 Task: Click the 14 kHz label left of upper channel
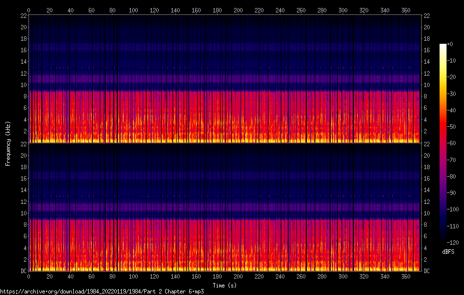pos(23,62)
